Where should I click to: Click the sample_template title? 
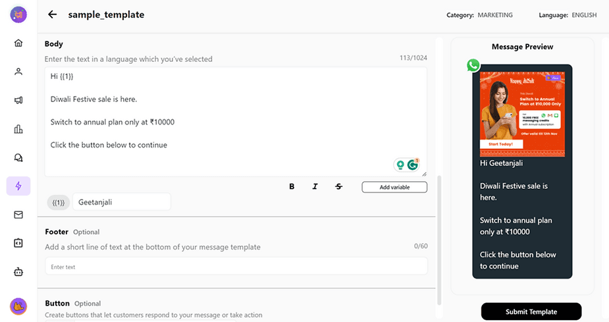(106, 14)
